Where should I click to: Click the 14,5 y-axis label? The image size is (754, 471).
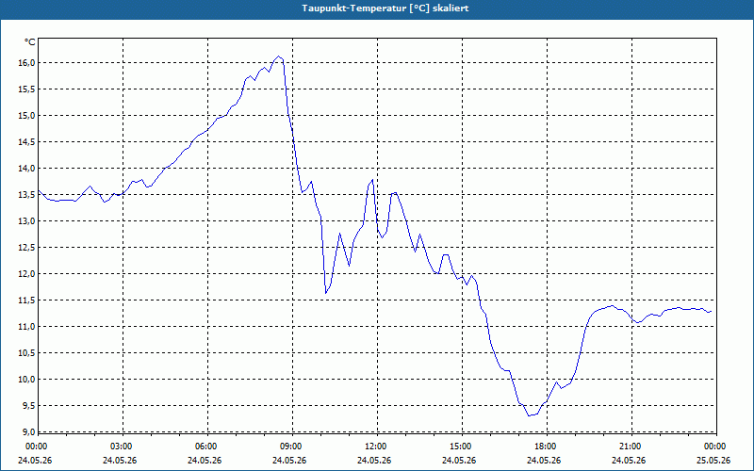[x=27, y=142]
